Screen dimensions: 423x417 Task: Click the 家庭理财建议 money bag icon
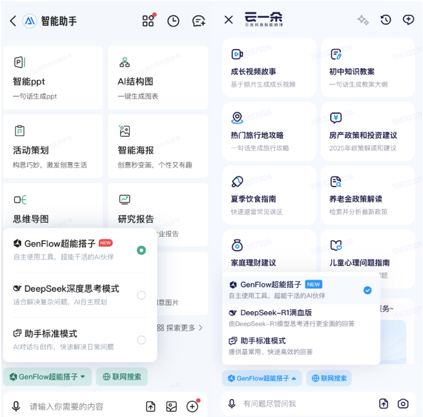237,245
